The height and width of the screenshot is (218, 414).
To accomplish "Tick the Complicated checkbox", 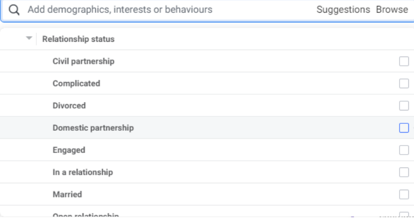I will coord(404,83).
